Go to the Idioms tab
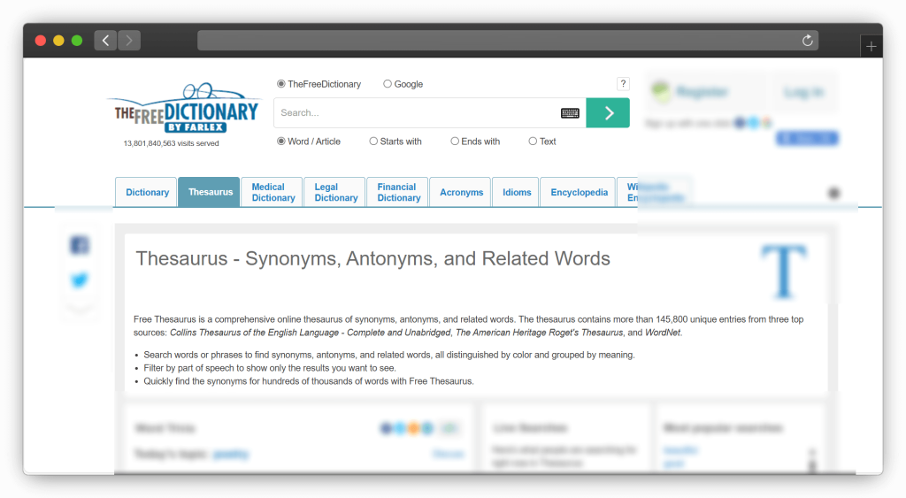 tap(517, 193)
